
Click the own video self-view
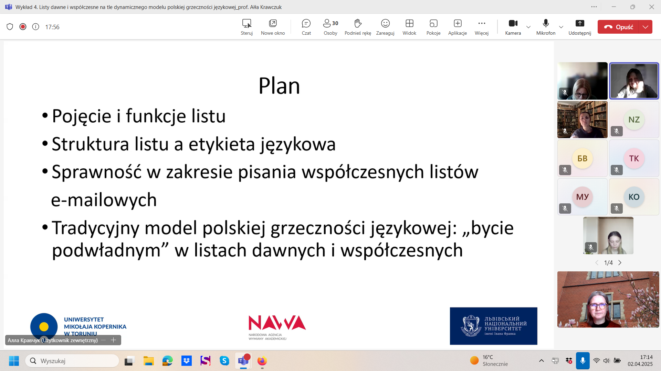(x=608, y=299)
